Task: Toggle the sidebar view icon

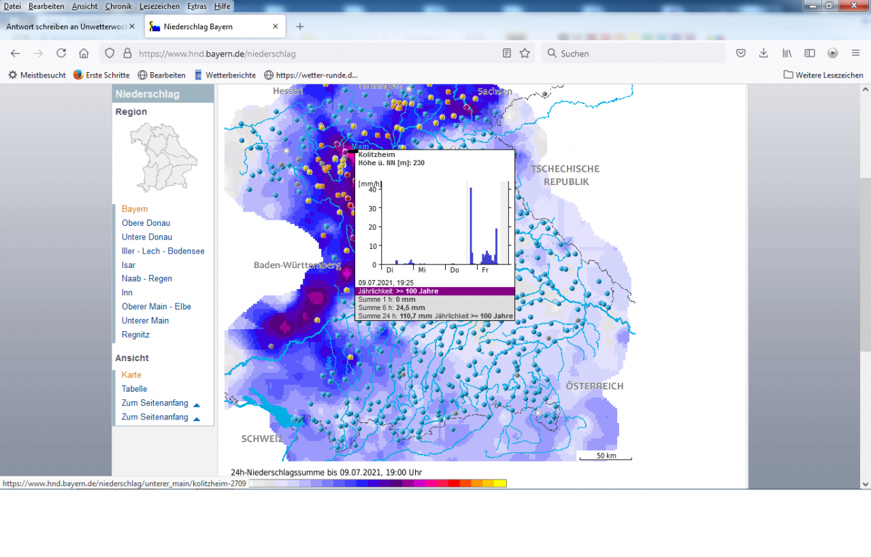Action: 809,53
